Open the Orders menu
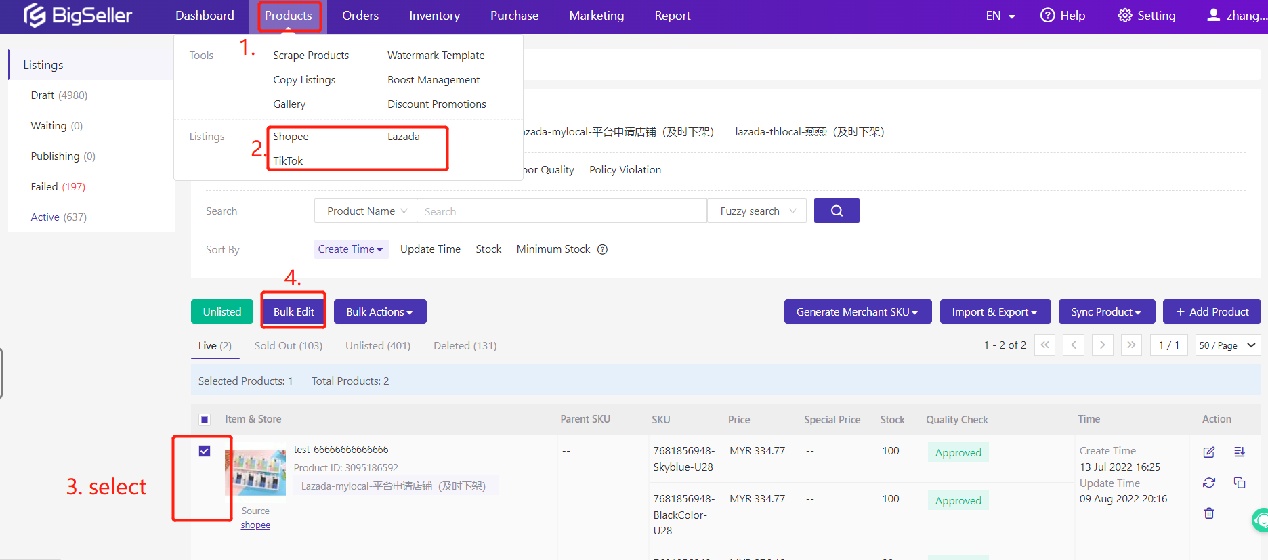 (x=360, y=16)
